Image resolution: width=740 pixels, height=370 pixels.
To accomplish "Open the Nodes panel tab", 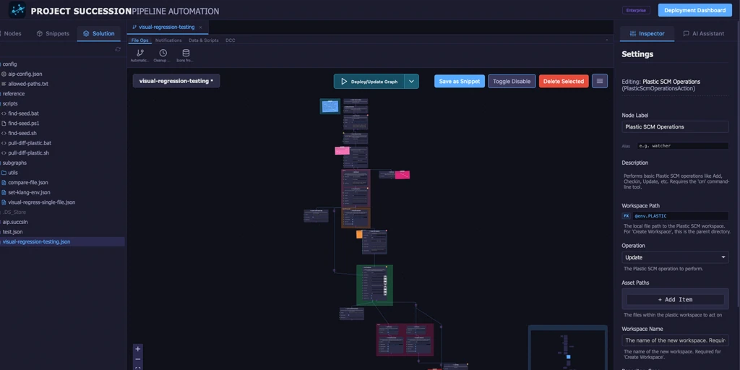I will click(10, 33).
